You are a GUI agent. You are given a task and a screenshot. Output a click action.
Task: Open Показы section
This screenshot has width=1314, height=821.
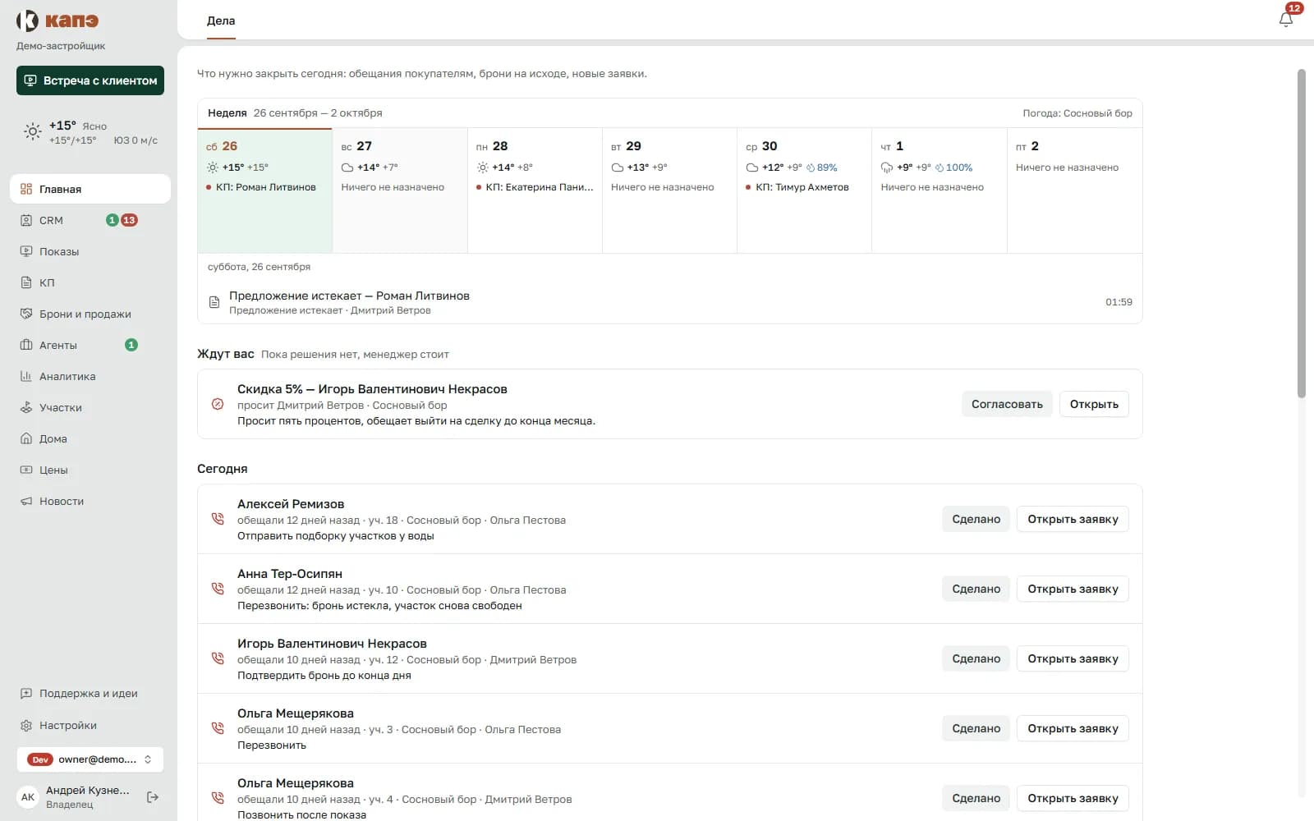(90, 251)
